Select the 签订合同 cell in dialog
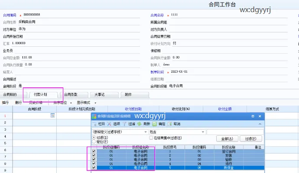 pos(229,151)
